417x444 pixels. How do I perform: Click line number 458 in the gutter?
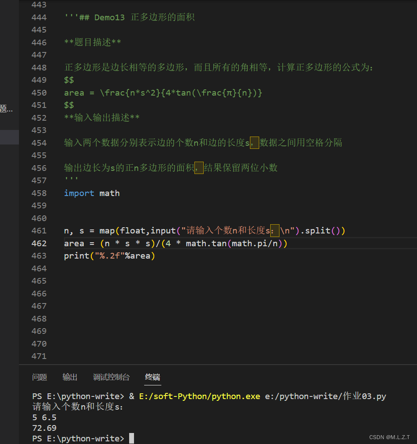coord(39,193)
